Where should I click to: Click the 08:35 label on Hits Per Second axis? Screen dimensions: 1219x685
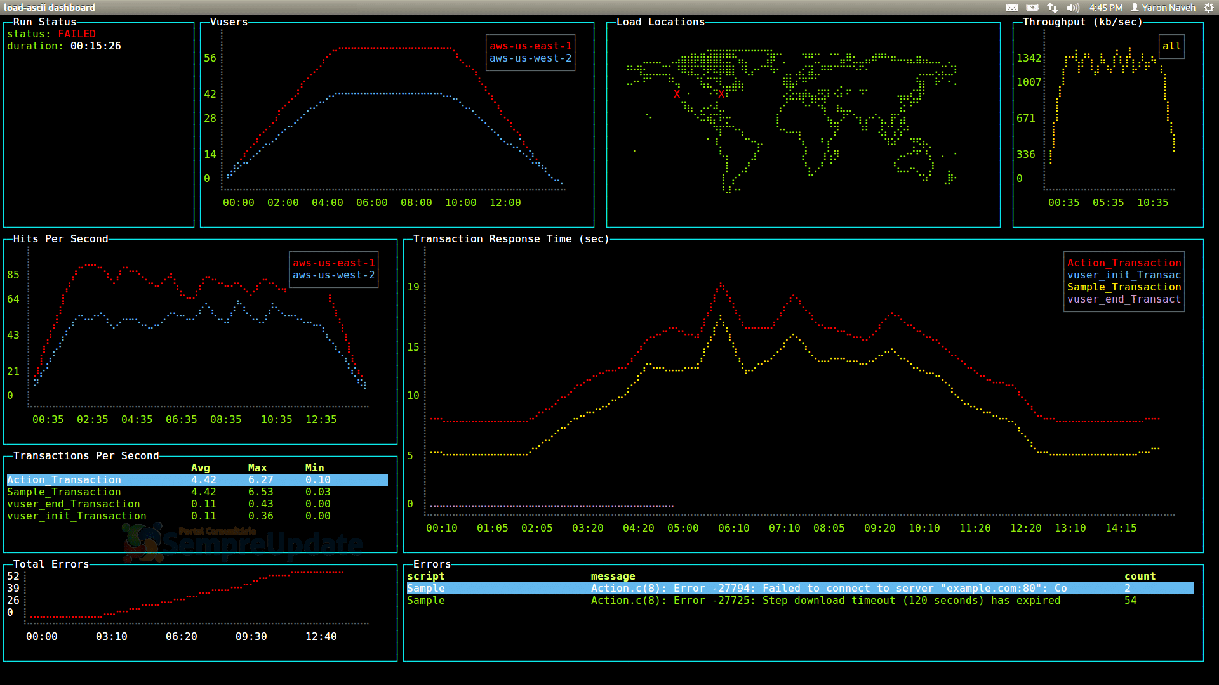tap(225, 420)
